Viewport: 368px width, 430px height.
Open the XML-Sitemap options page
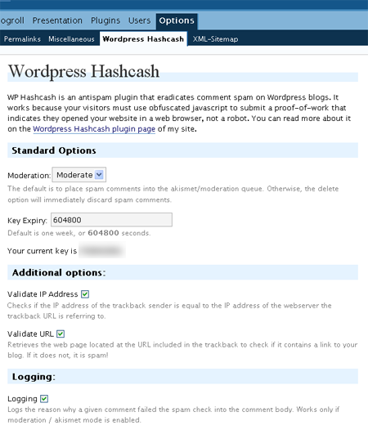(x=215, y=39)
